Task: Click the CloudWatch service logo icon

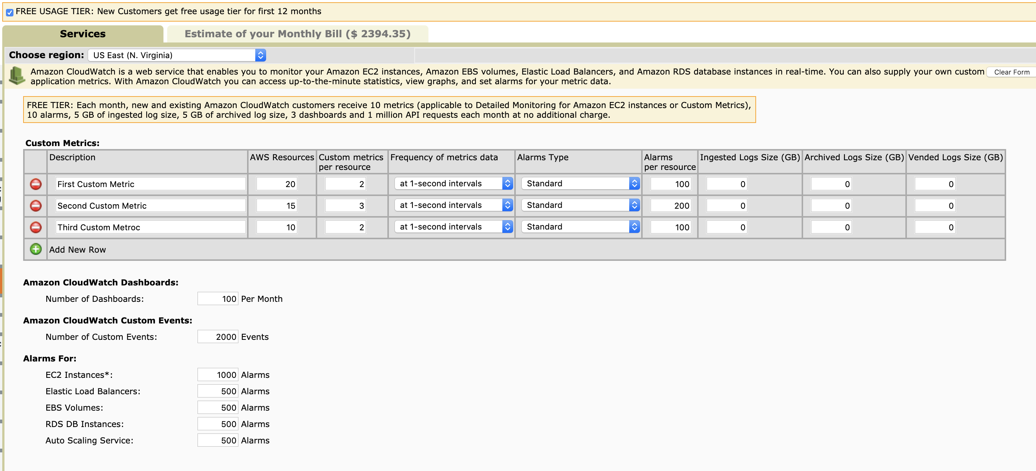Action: [x=17, y=76]
